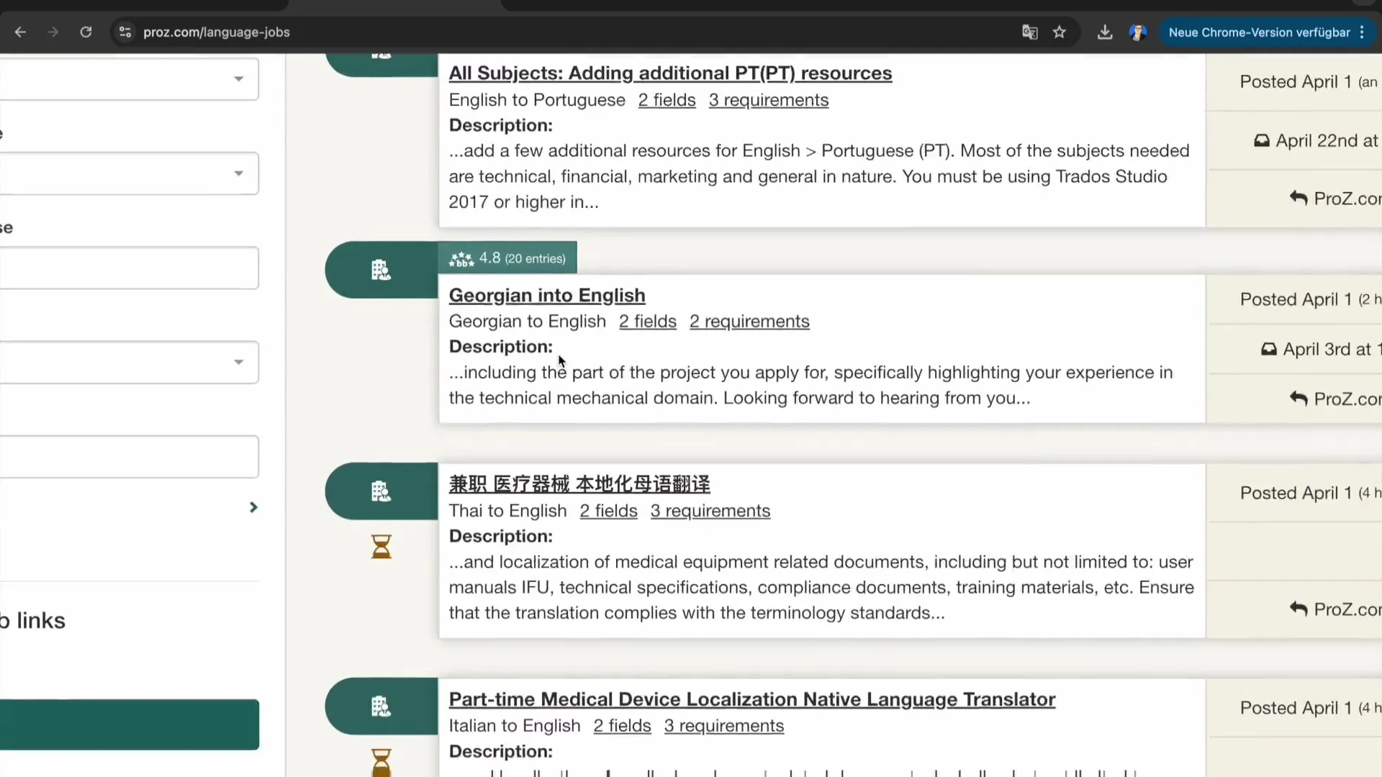Screen dimensions: 1382x777
Task: Click the Chrome profile avatar icon
Action: (x=1137, y=32)
